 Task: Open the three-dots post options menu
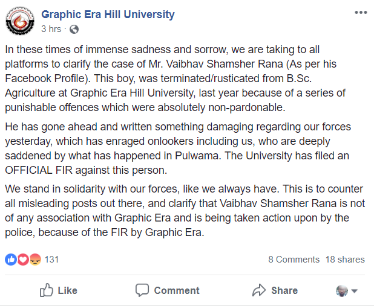pos(361,13)
